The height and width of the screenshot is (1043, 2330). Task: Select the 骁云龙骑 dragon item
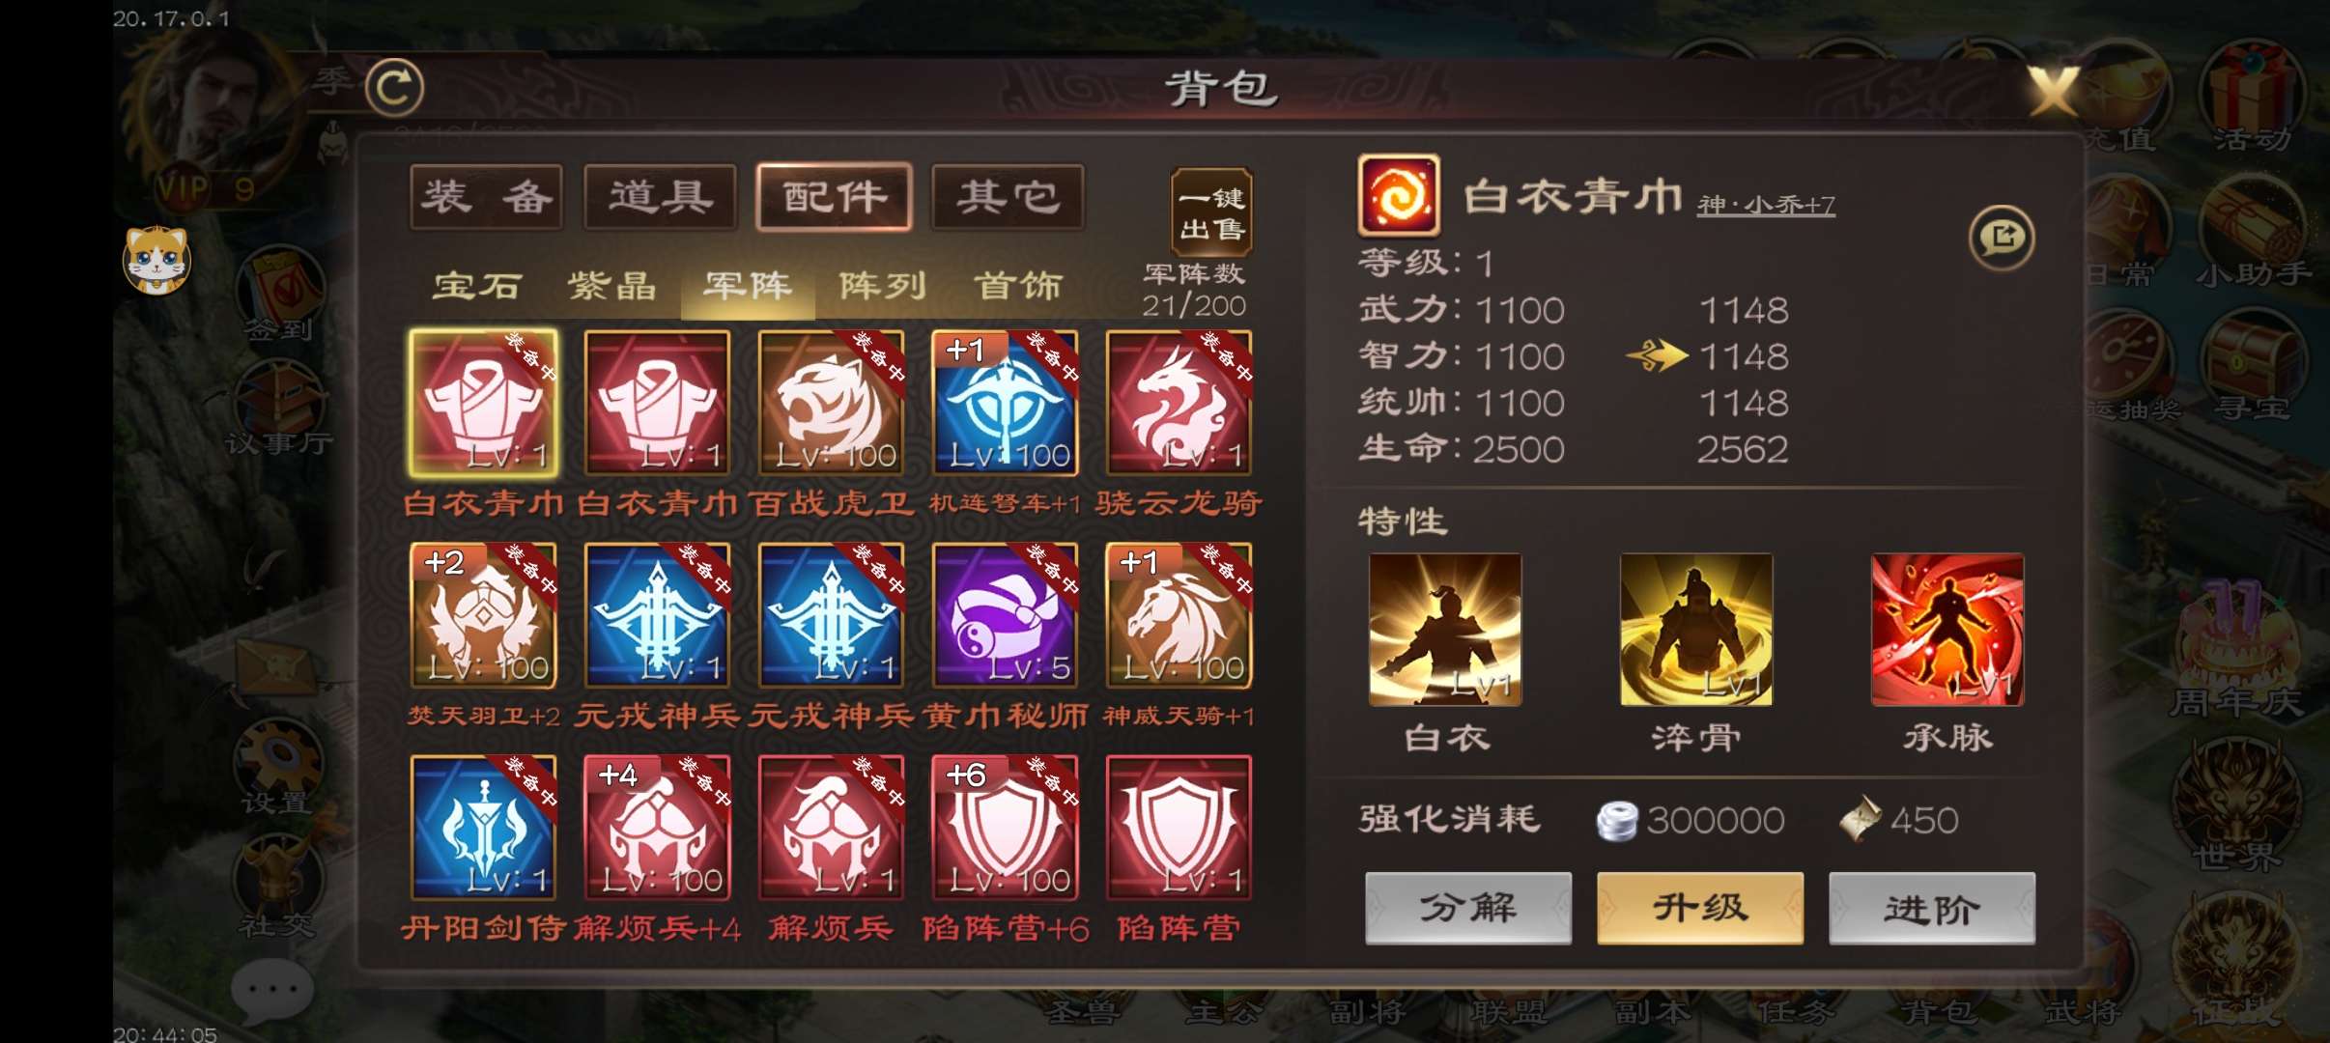1179,403
